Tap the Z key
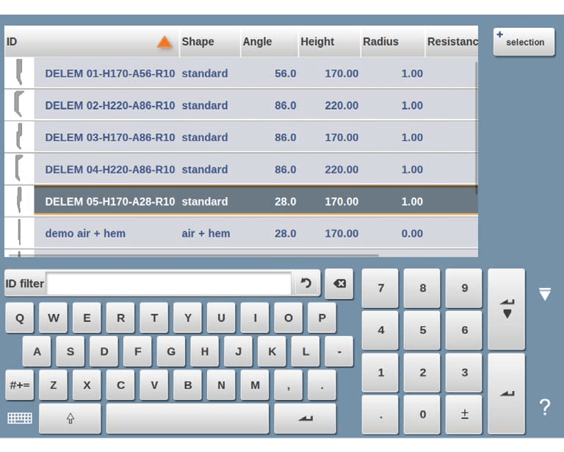The width and height of the screenshot is (564, 452). tap(53, 385)
